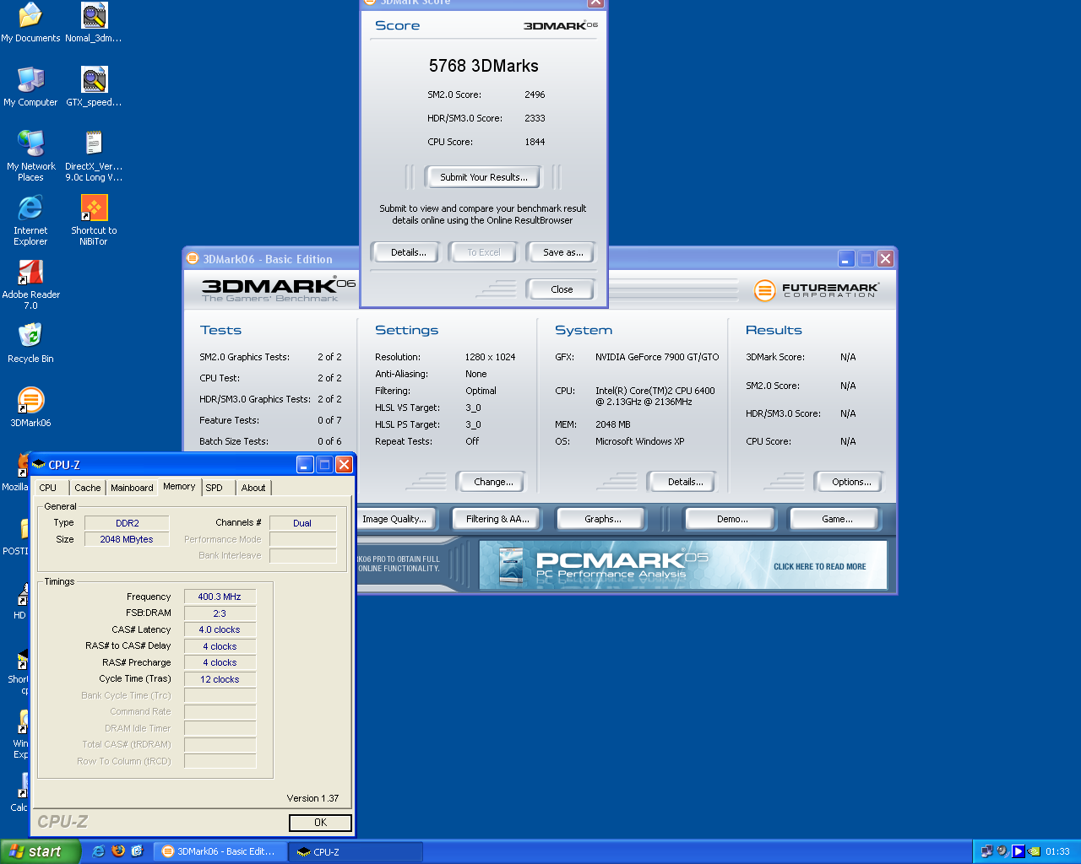Viewport: 1081px width, 864px height.
Task: Click Graphs button in 3DMark06
Action: (602, 519)
